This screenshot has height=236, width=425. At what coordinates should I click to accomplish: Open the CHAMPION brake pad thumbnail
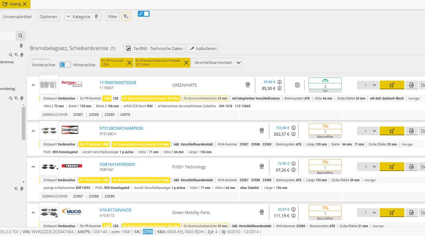pos(49,130)
